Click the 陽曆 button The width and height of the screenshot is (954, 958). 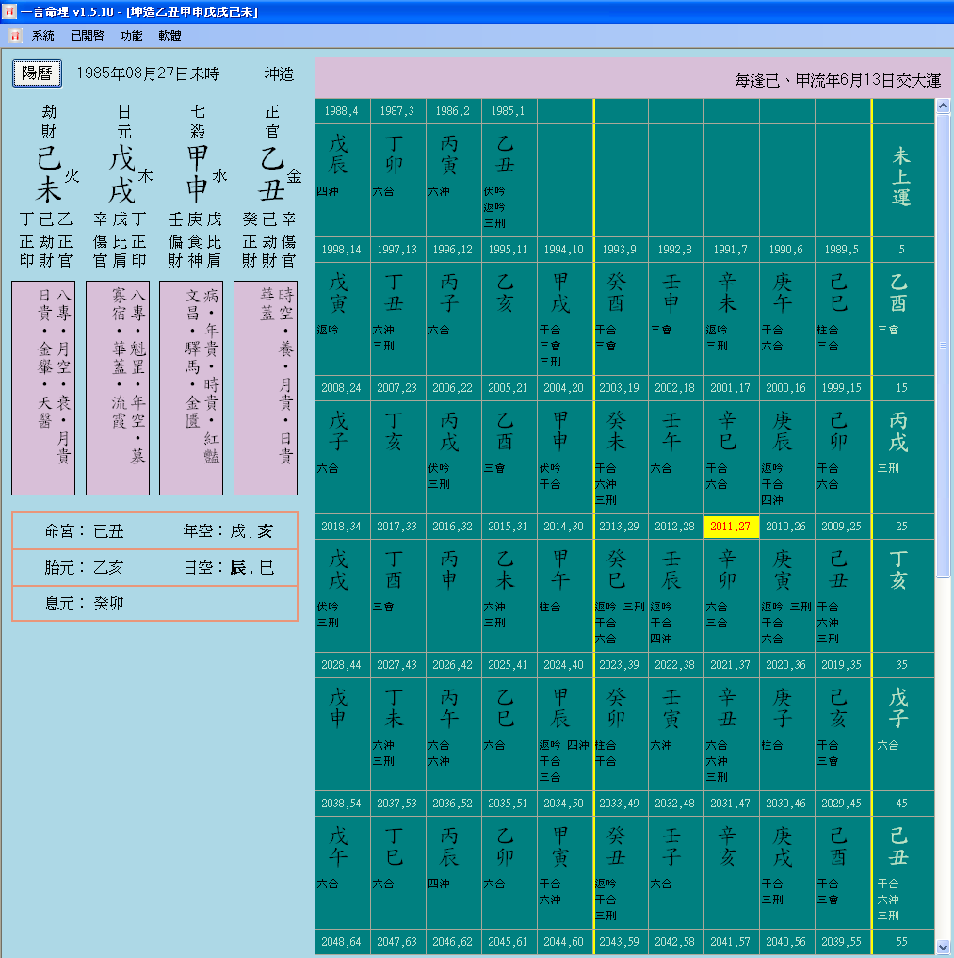[37, 73]
